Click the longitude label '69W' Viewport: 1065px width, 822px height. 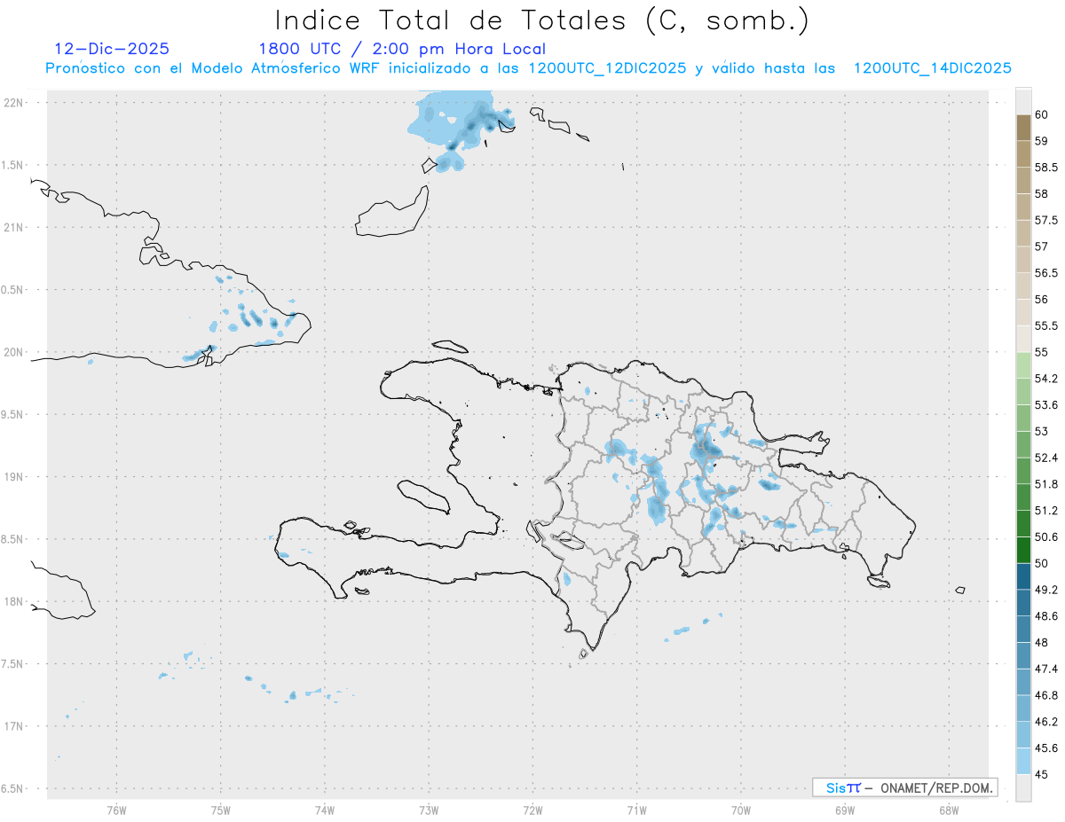coord(845,810)
